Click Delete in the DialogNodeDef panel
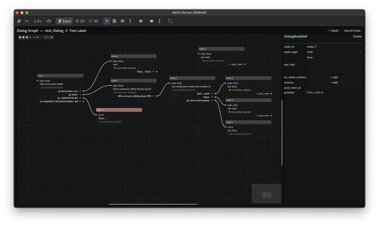Viewport: 379px width, 226px height. (x=357, y=36)
